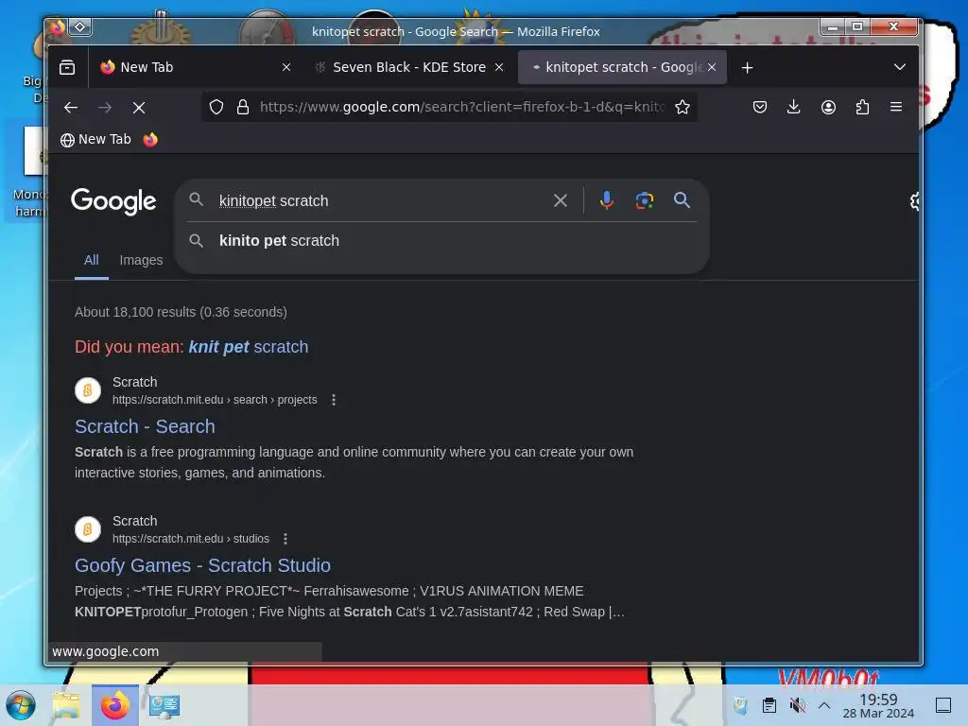This screenshot has width=968, height=726.
Task: Click first Scratch result favicon
Action: point(88,390)
